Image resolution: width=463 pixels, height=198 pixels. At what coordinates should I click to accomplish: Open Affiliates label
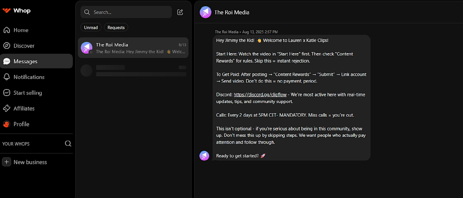coord(24,109)
